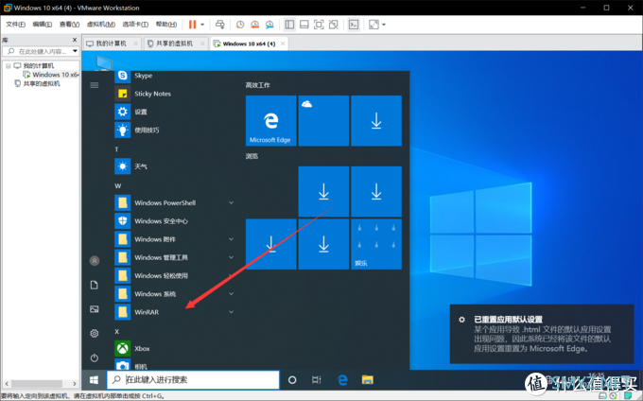Image resolution: width=643 pixels, height=401 pixels.
Task: Open 设置 from the app list
Action: pos(176,112)
